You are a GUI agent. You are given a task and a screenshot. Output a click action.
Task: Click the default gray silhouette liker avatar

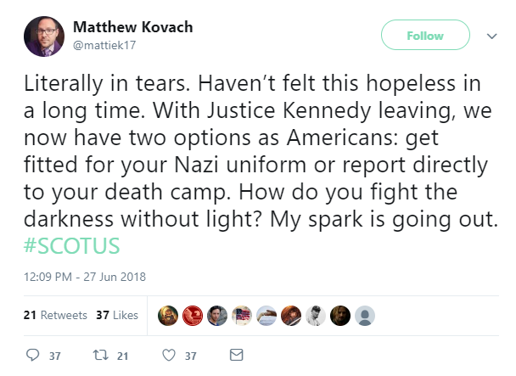(x=364, y=314)
